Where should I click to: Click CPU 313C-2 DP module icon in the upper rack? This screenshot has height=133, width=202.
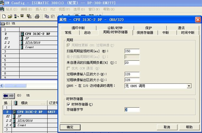pyautogui.click(x=22, y=34)
